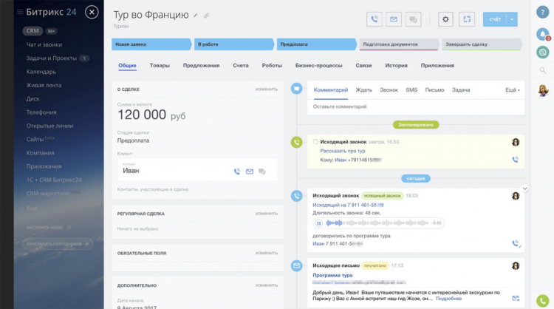Select the SMS tab in the timeline

pos(411,89)
